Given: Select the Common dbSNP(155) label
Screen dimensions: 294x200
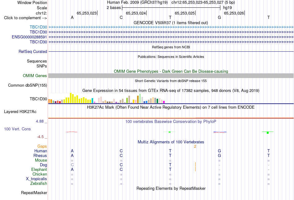Looking at the screenshot, I should pyautogui.click(x=27, y=85).
